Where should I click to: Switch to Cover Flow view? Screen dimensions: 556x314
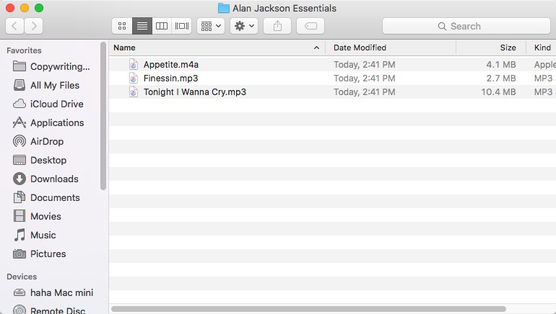pos(182,26)
